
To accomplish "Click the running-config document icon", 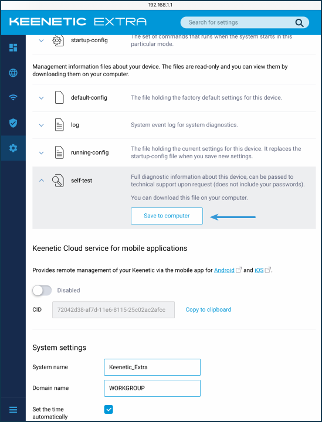I will pos(59,152).
